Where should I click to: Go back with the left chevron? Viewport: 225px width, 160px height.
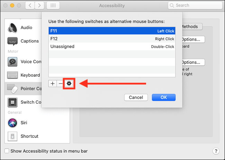pos(30,6)
